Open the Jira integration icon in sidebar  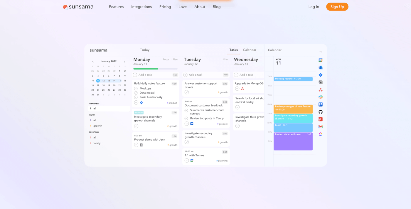(x=320, y=75)
